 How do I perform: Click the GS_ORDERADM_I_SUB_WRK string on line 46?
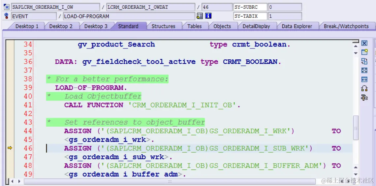(x=259, y=148)
